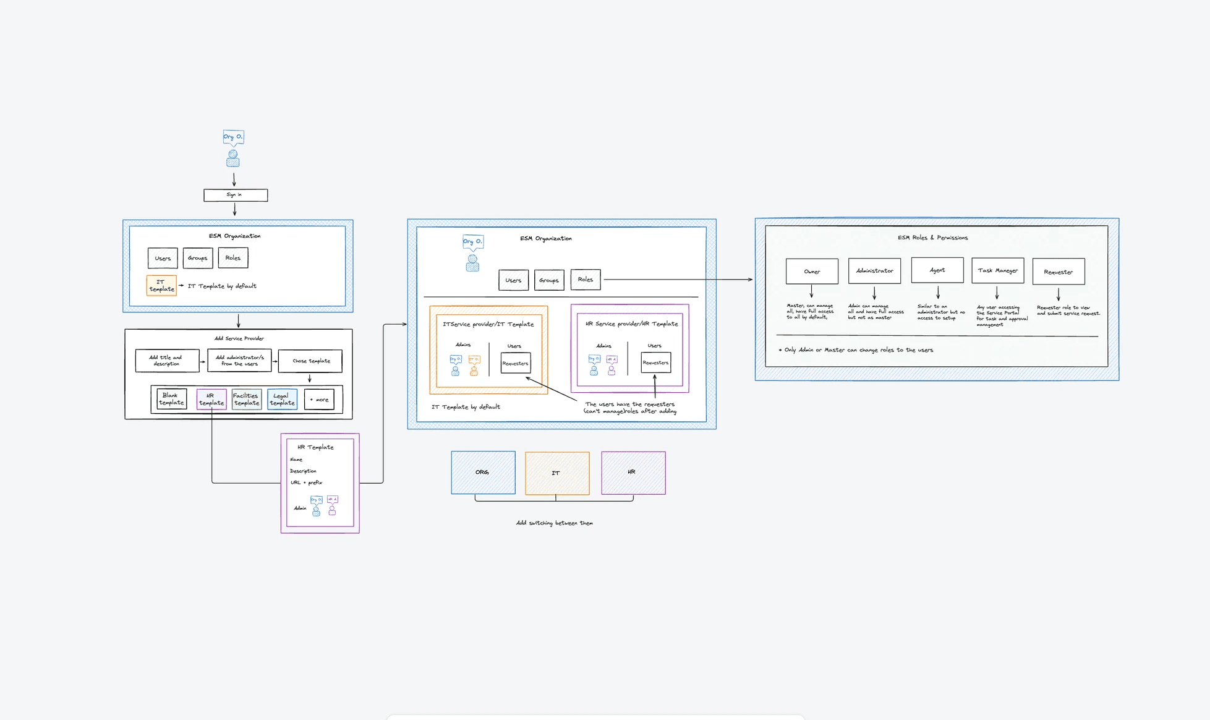
Task: Select the Agent role box
Action: (x=937, y=270)
